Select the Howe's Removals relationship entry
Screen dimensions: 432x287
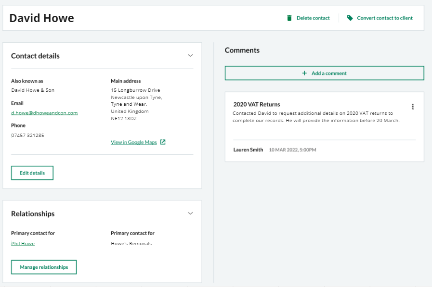pyautogui.click(x=131, y=244)
